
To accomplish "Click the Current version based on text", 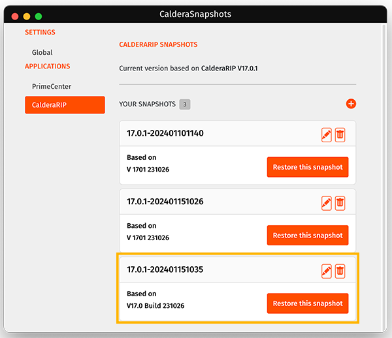I will (159, 68).
